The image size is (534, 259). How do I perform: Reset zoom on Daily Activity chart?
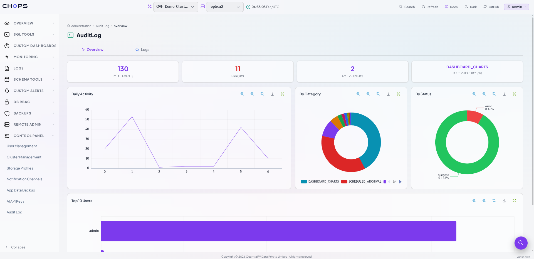(262, 94)
